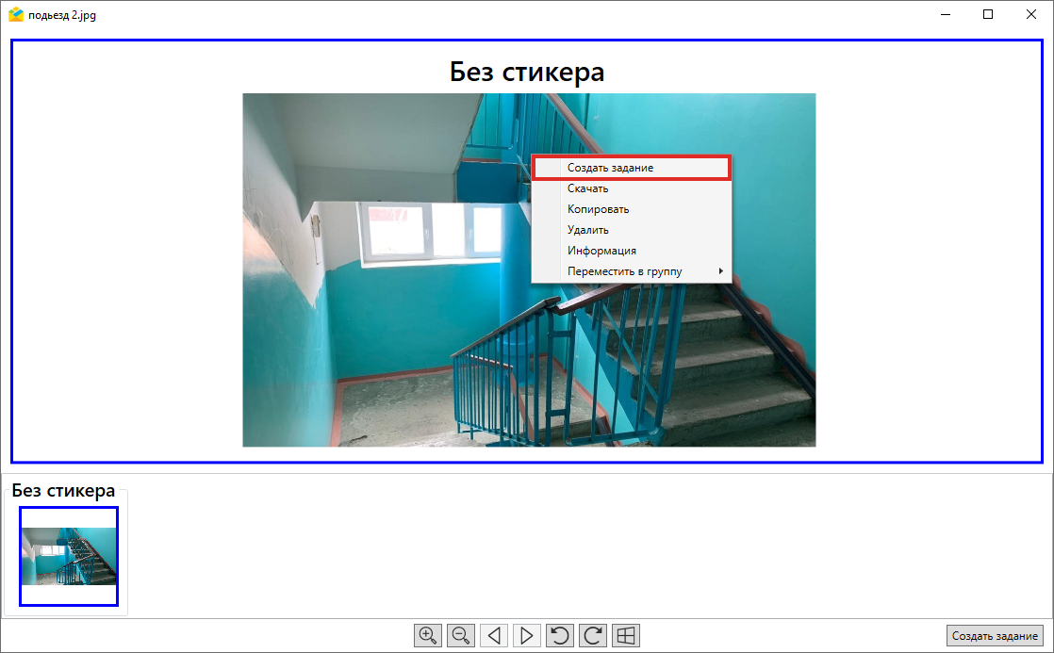Click the window in the staircase photo
1054x653 pixels.
[430, 230]
